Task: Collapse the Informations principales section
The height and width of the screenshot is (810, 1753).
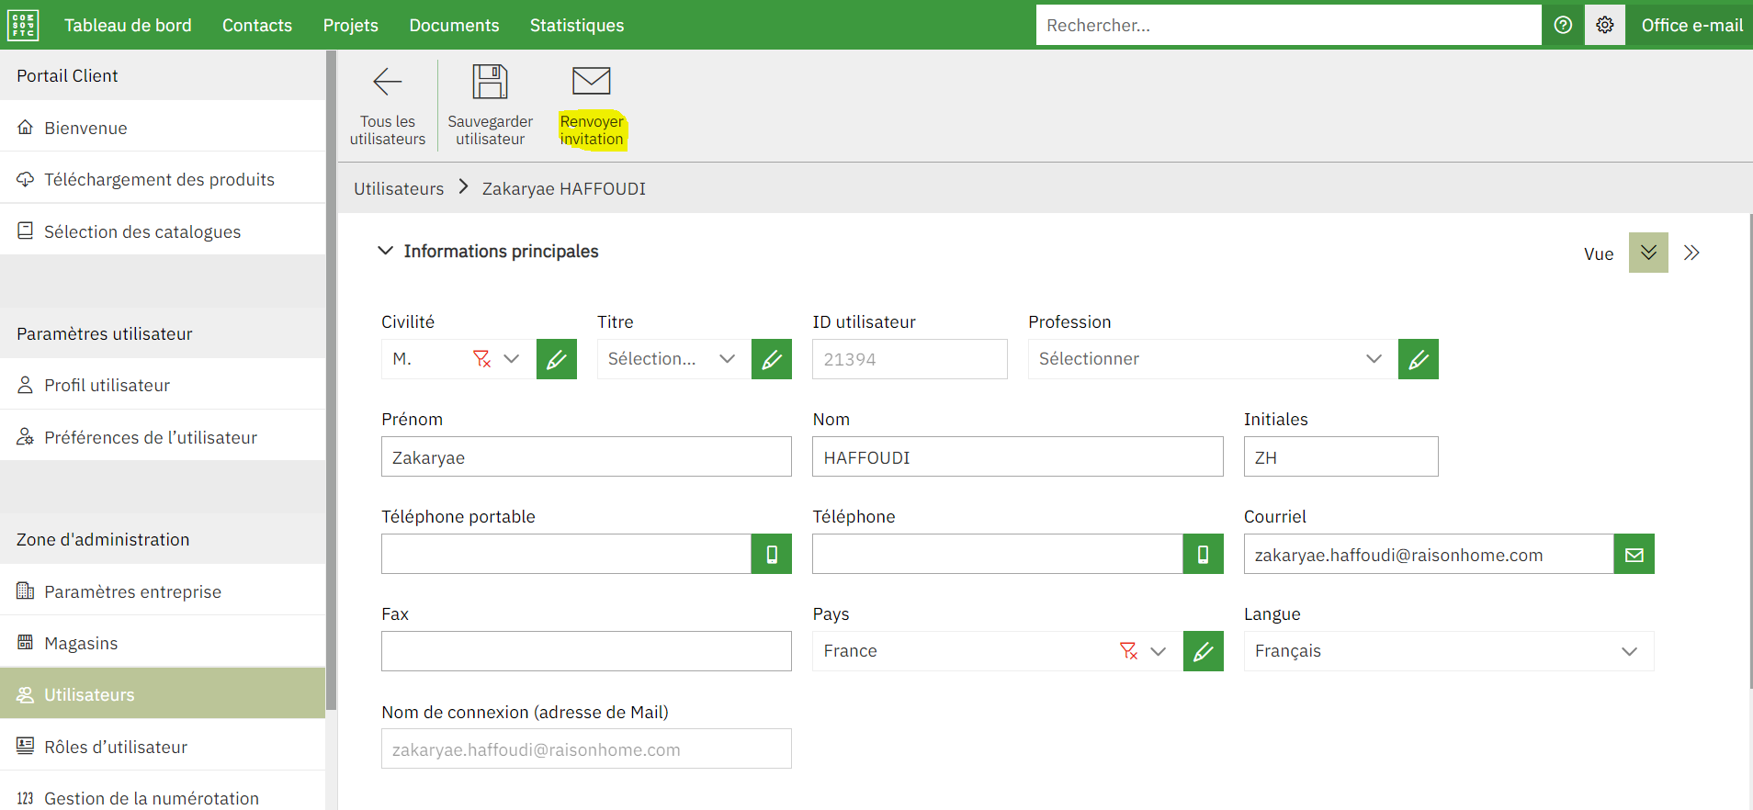Action: 386,251
